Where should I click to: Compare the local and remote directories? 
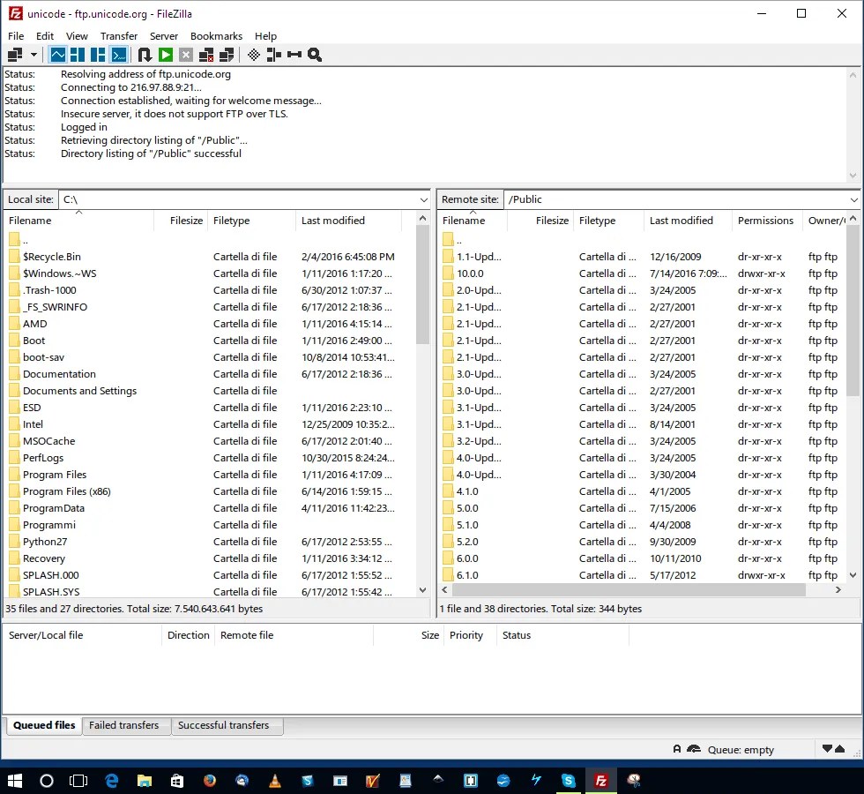click(274, 55)
